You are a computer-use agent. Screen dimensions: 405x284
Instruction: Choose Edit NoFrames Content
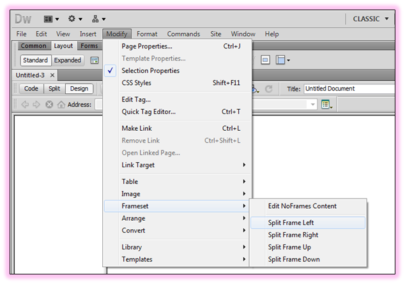point(308,206)
